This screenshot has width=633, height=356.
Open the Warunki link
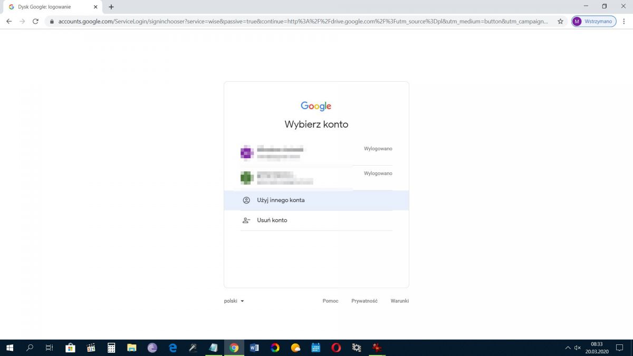pyautogui.click(x=399, y=301)
